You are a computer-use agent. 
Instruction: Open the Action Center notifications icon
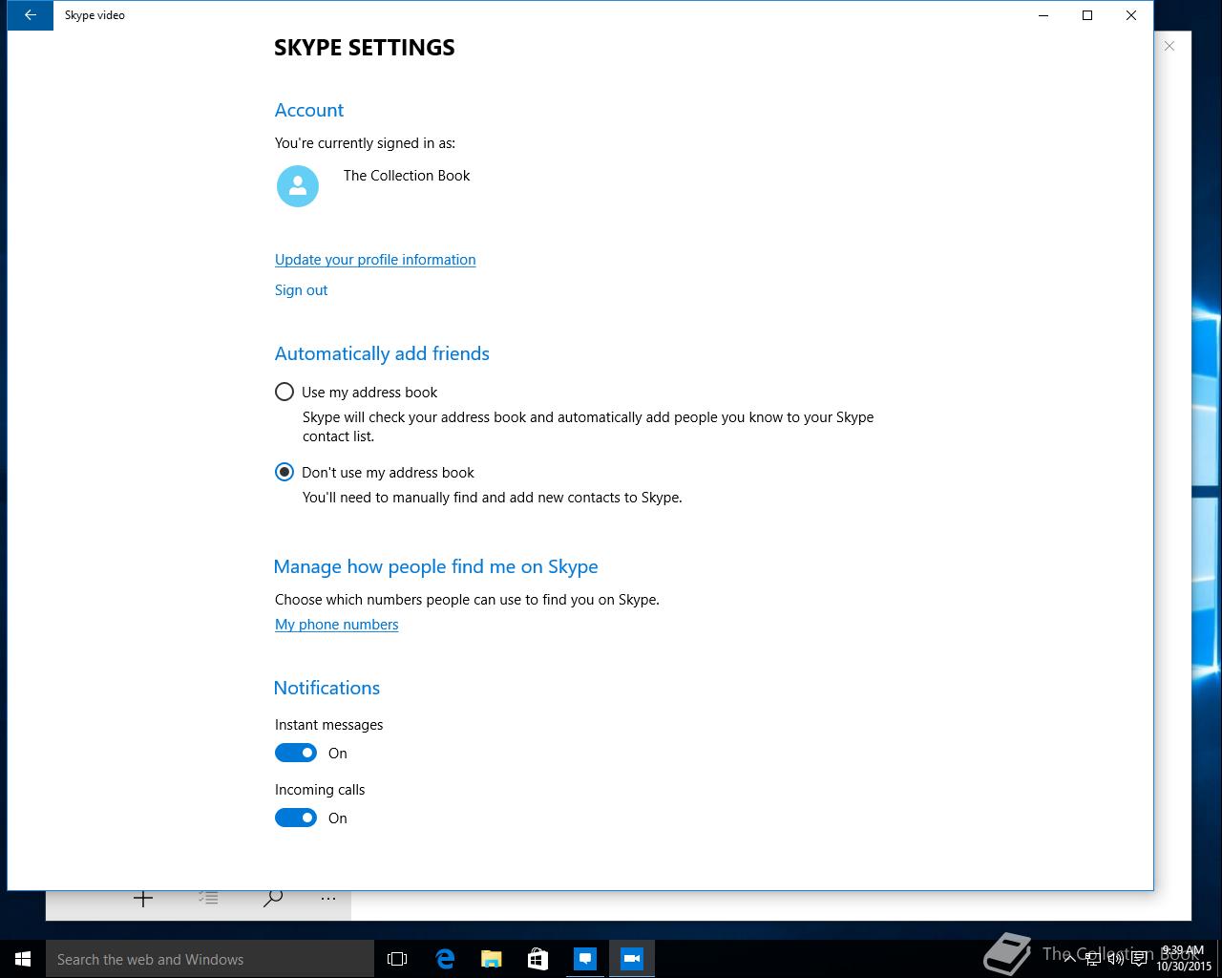[x=1139, y=959]
